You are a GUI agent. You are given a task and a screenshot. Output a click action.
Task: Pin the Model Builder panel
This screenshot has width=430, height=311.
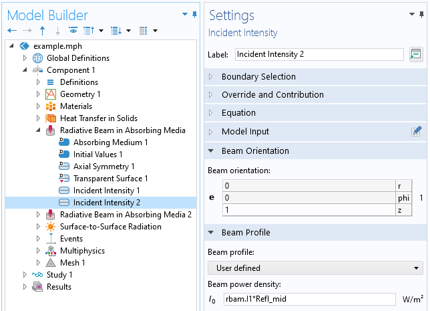pyautogui.click(x=194, y=14)
